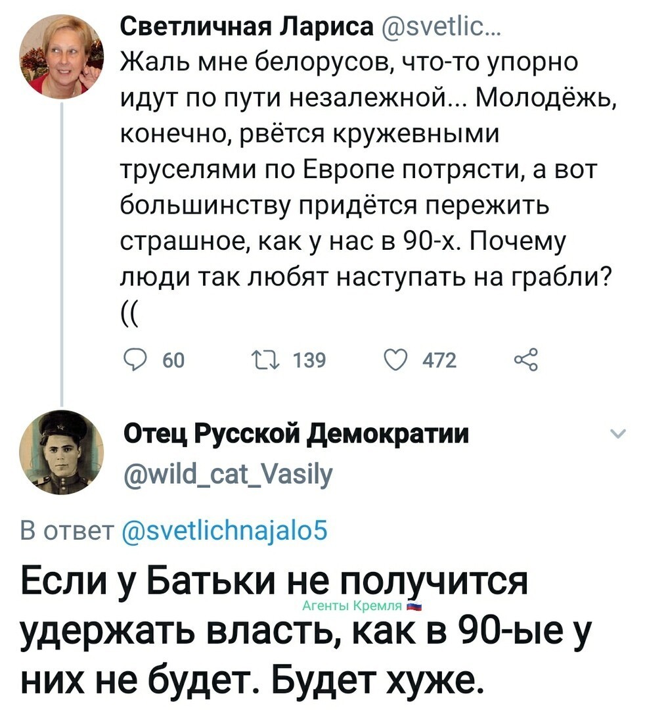Open @wild_cat_Vasily handle
Viewport: 645px width, 710px height.
coord(229,474)
